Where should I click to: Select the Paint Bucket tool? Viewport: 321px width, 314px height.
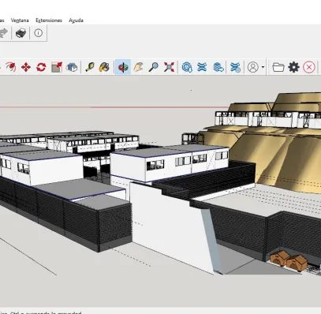point(104,67)
